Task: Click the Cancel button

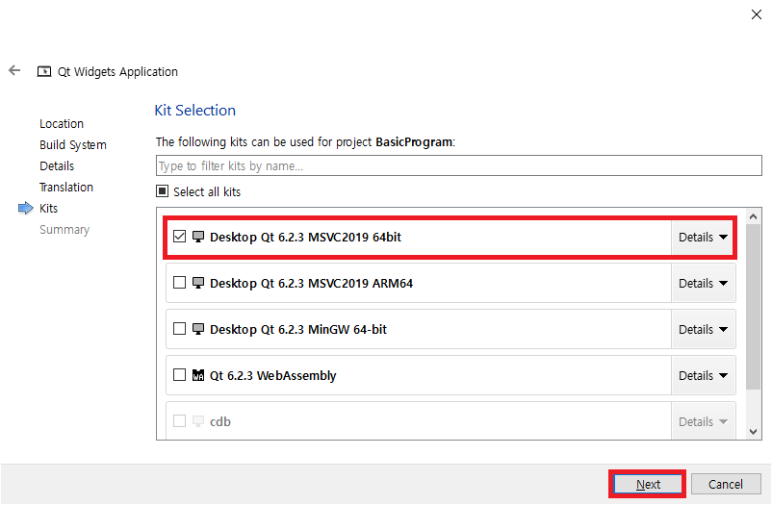Action: pos(726,485)
